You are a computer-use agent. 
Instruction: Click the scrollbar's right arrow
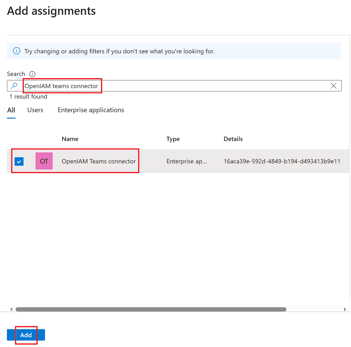tap(345, 309)
